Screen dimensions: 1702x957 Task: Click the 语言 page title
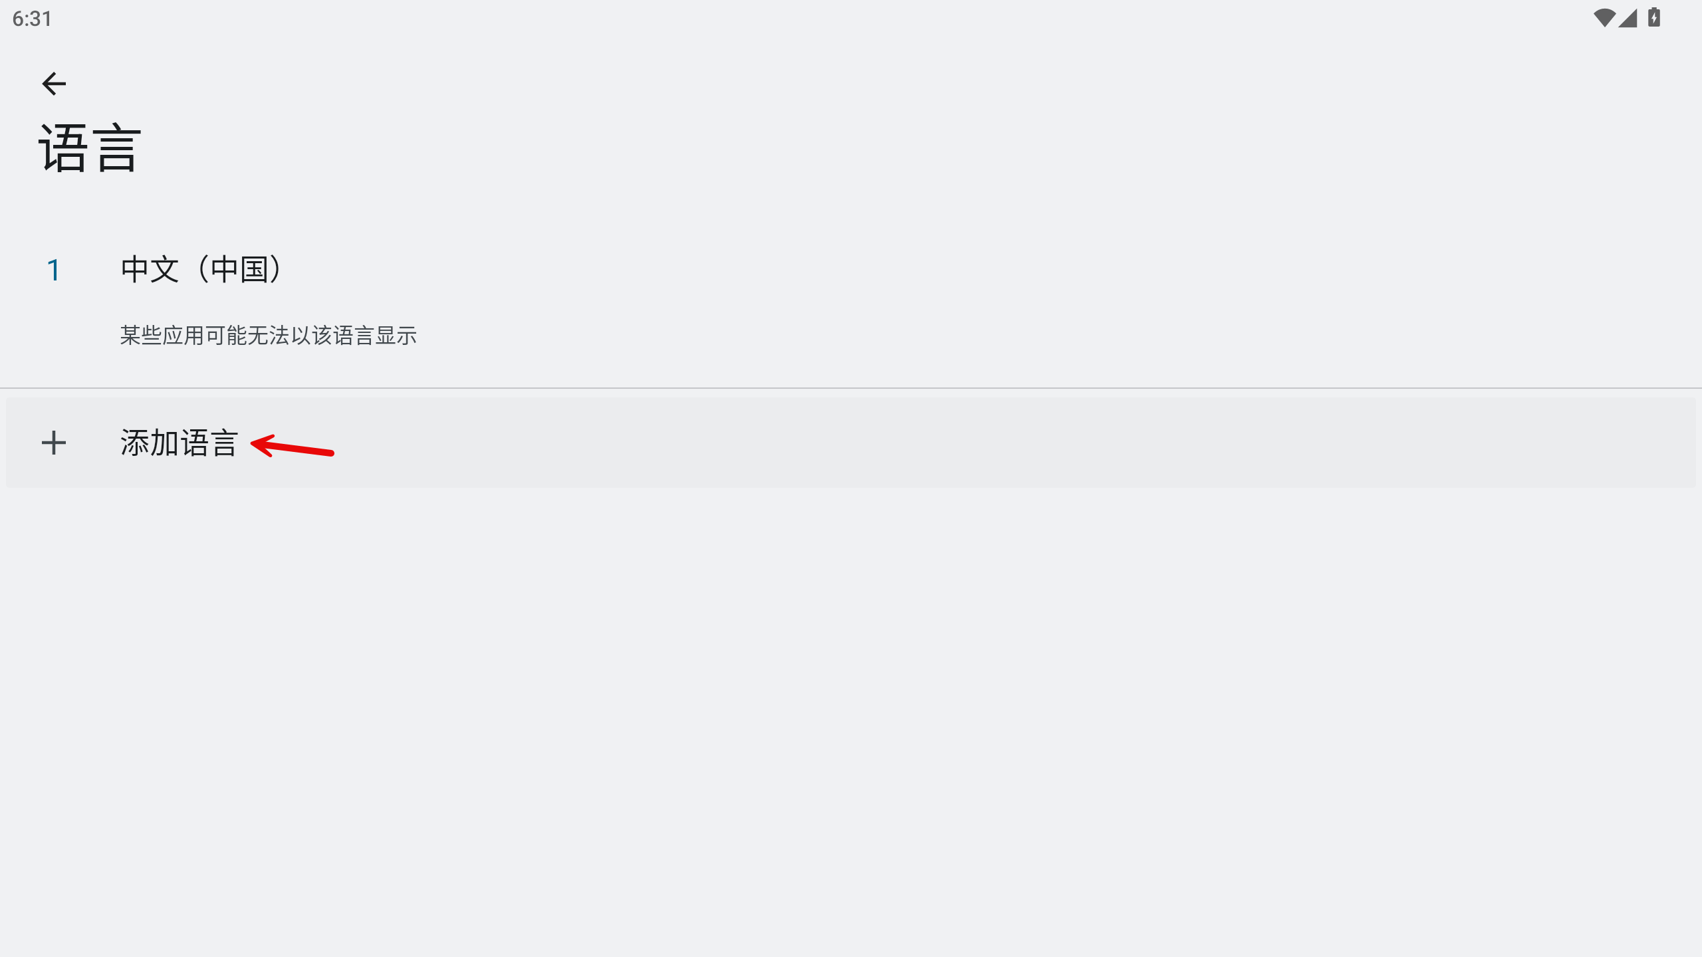[90, 149]
